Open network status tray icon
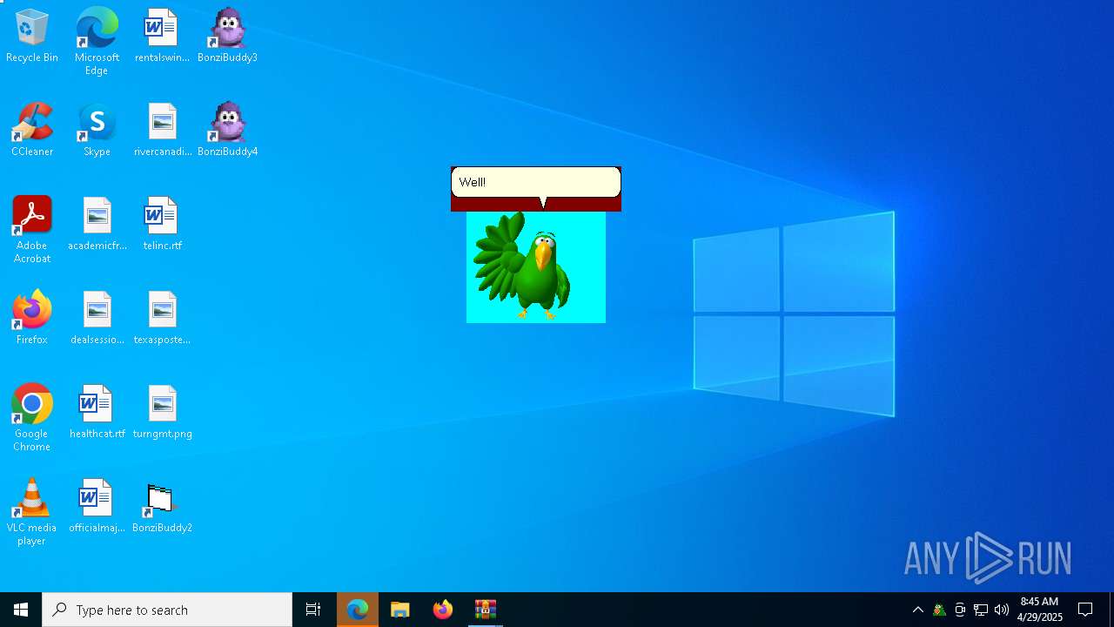Image resolution: width=1114 pixels, height=627 pixels. (x=981, y=610)
